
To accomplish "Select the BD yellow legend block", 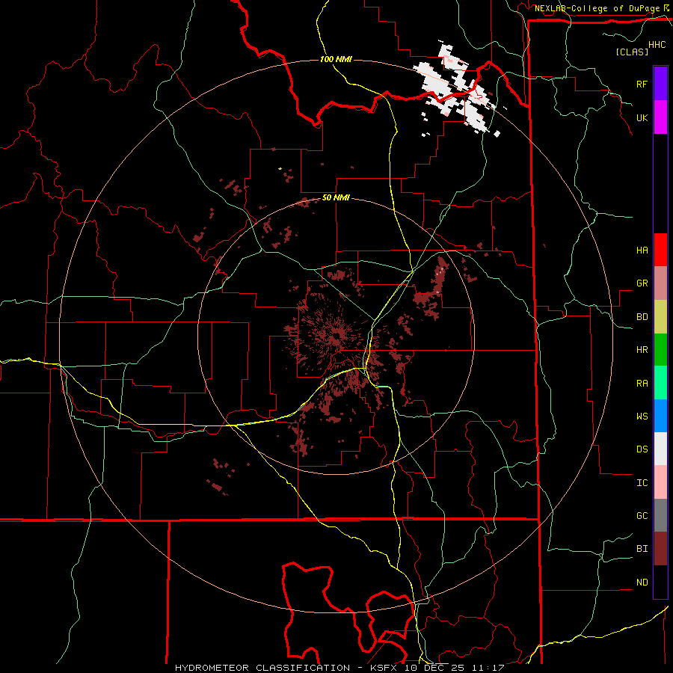I will pyautogui.click(x=660, y=316).
